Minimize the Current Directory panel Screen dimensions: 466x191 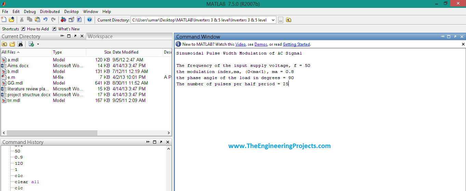pos(63,36)
